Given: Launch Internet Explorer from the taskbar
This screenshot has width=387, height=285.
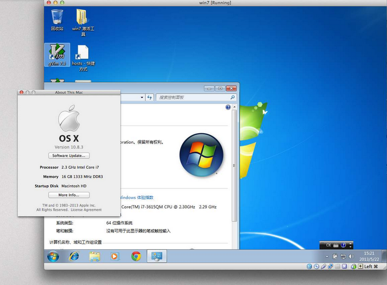Looking at the screenshot, I should 74,256.
